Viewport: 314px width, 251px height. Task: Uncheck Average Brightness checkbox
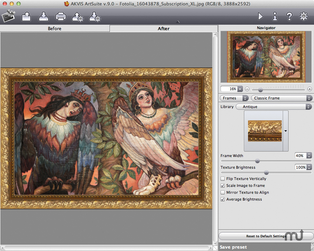223,199
